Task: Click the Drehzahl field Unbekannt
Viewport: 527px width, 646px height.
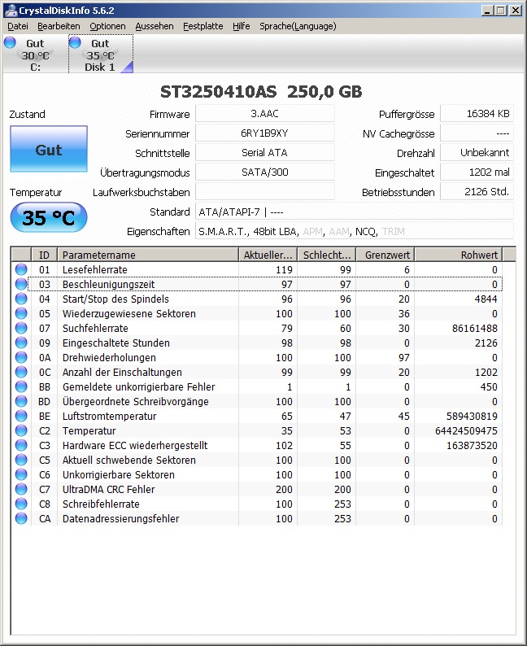Action: [x=477, y=153]
